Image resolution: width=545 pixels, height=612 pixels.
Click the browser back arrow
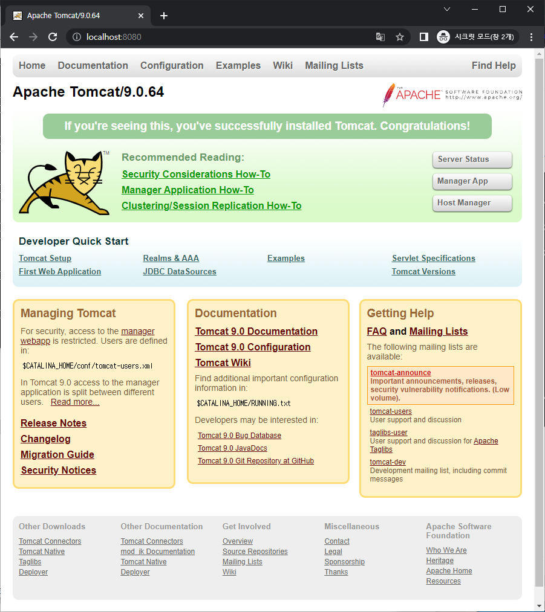[x=14, y=37]
